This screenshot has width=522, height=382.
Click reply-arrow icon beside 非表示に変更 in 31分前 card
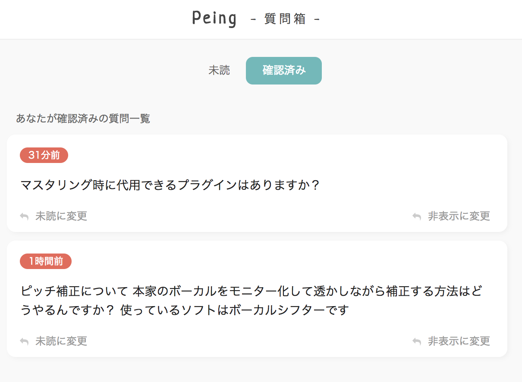(x=417, y=216)
